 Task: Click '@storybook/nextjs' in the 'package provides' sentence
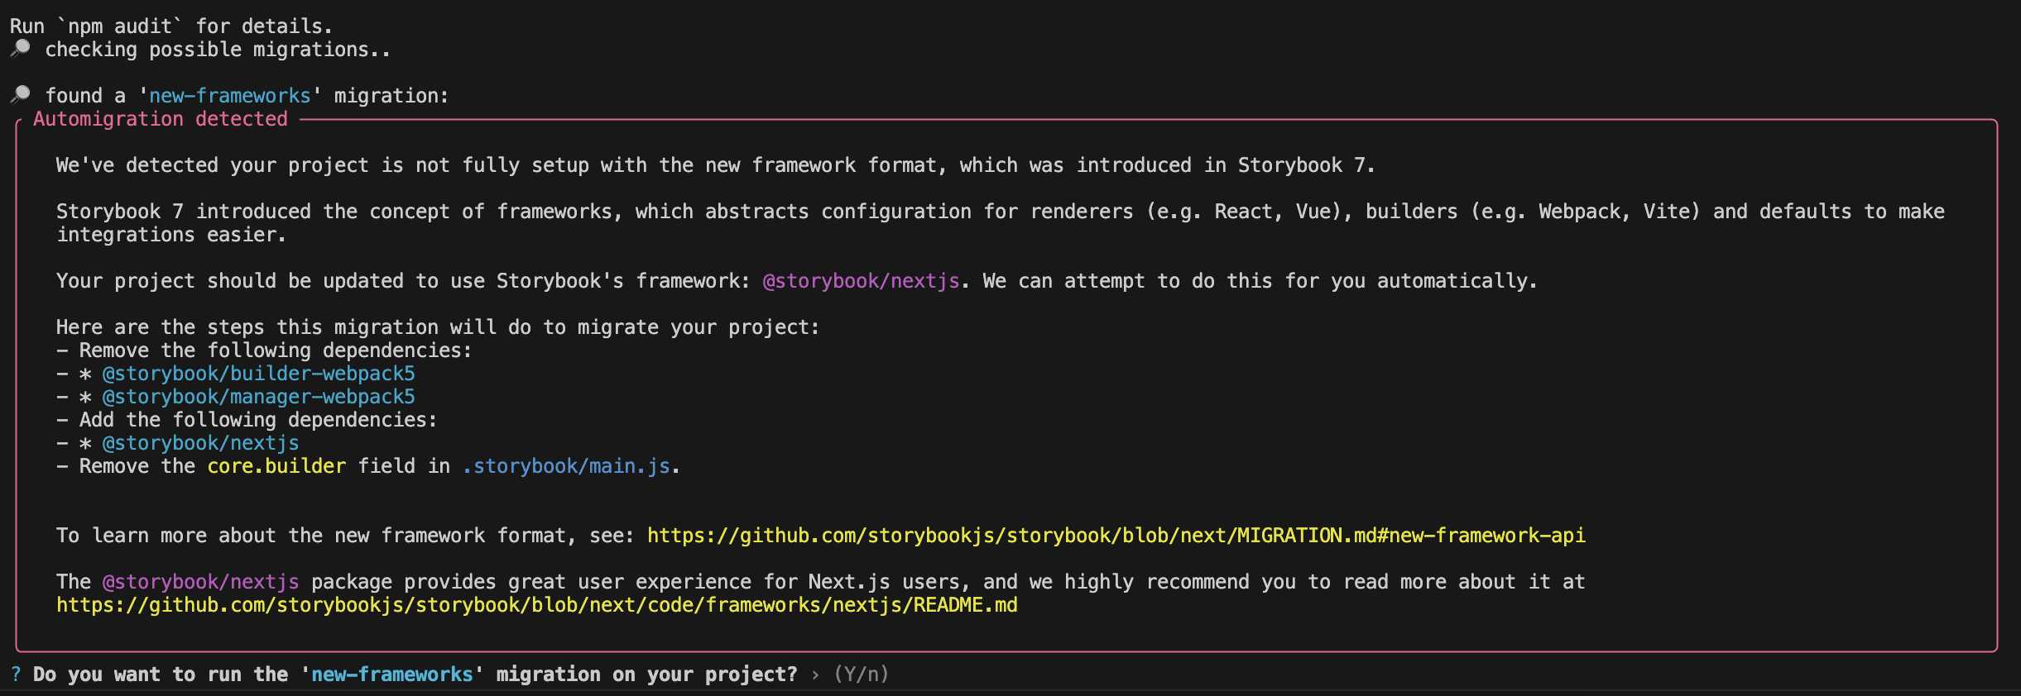[x=200, y=582]
